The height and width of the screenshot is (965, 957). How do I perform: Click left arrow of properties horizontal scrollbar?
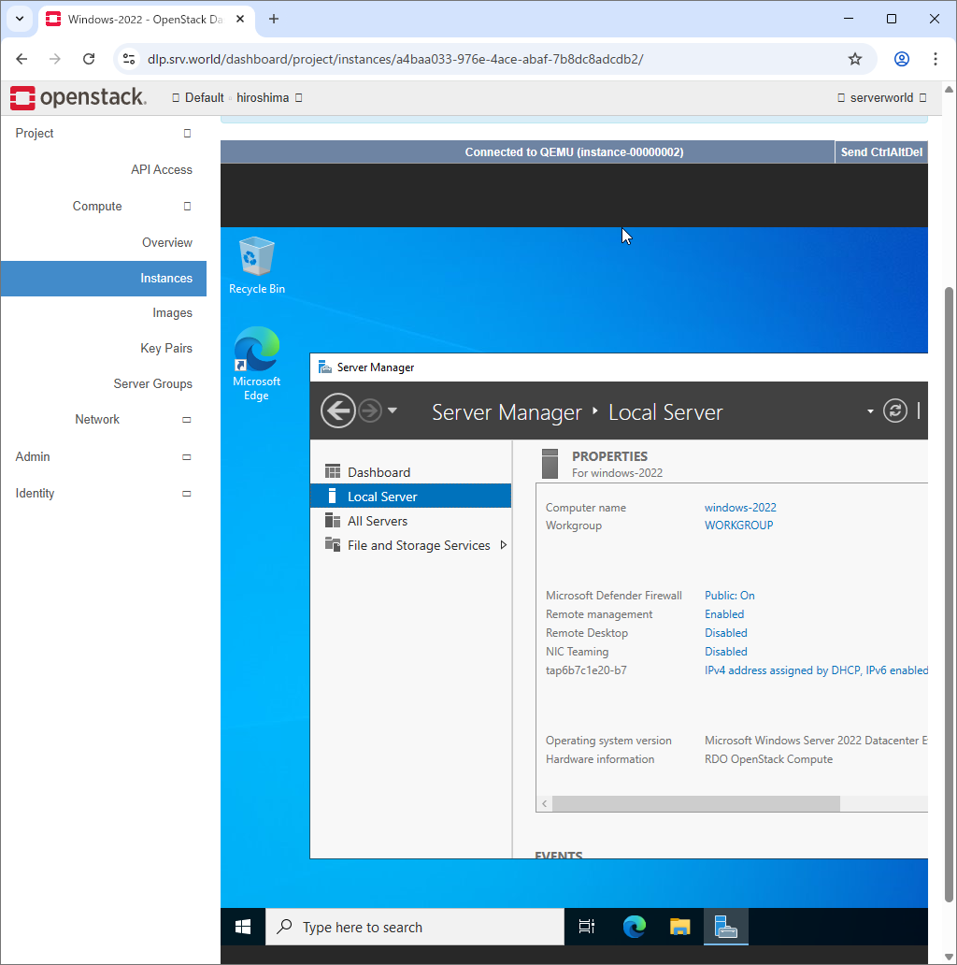point(544,803)
